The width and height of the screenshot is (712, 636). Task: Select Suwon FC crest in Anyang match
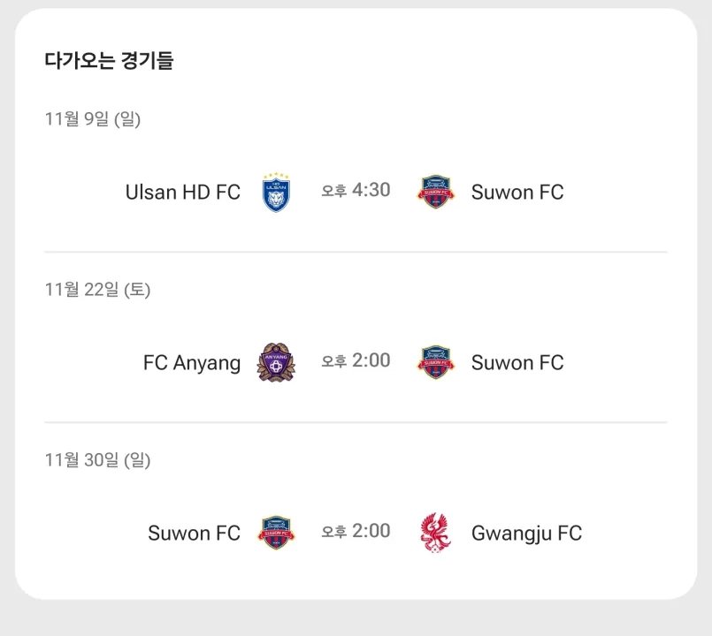pos(436,362)
